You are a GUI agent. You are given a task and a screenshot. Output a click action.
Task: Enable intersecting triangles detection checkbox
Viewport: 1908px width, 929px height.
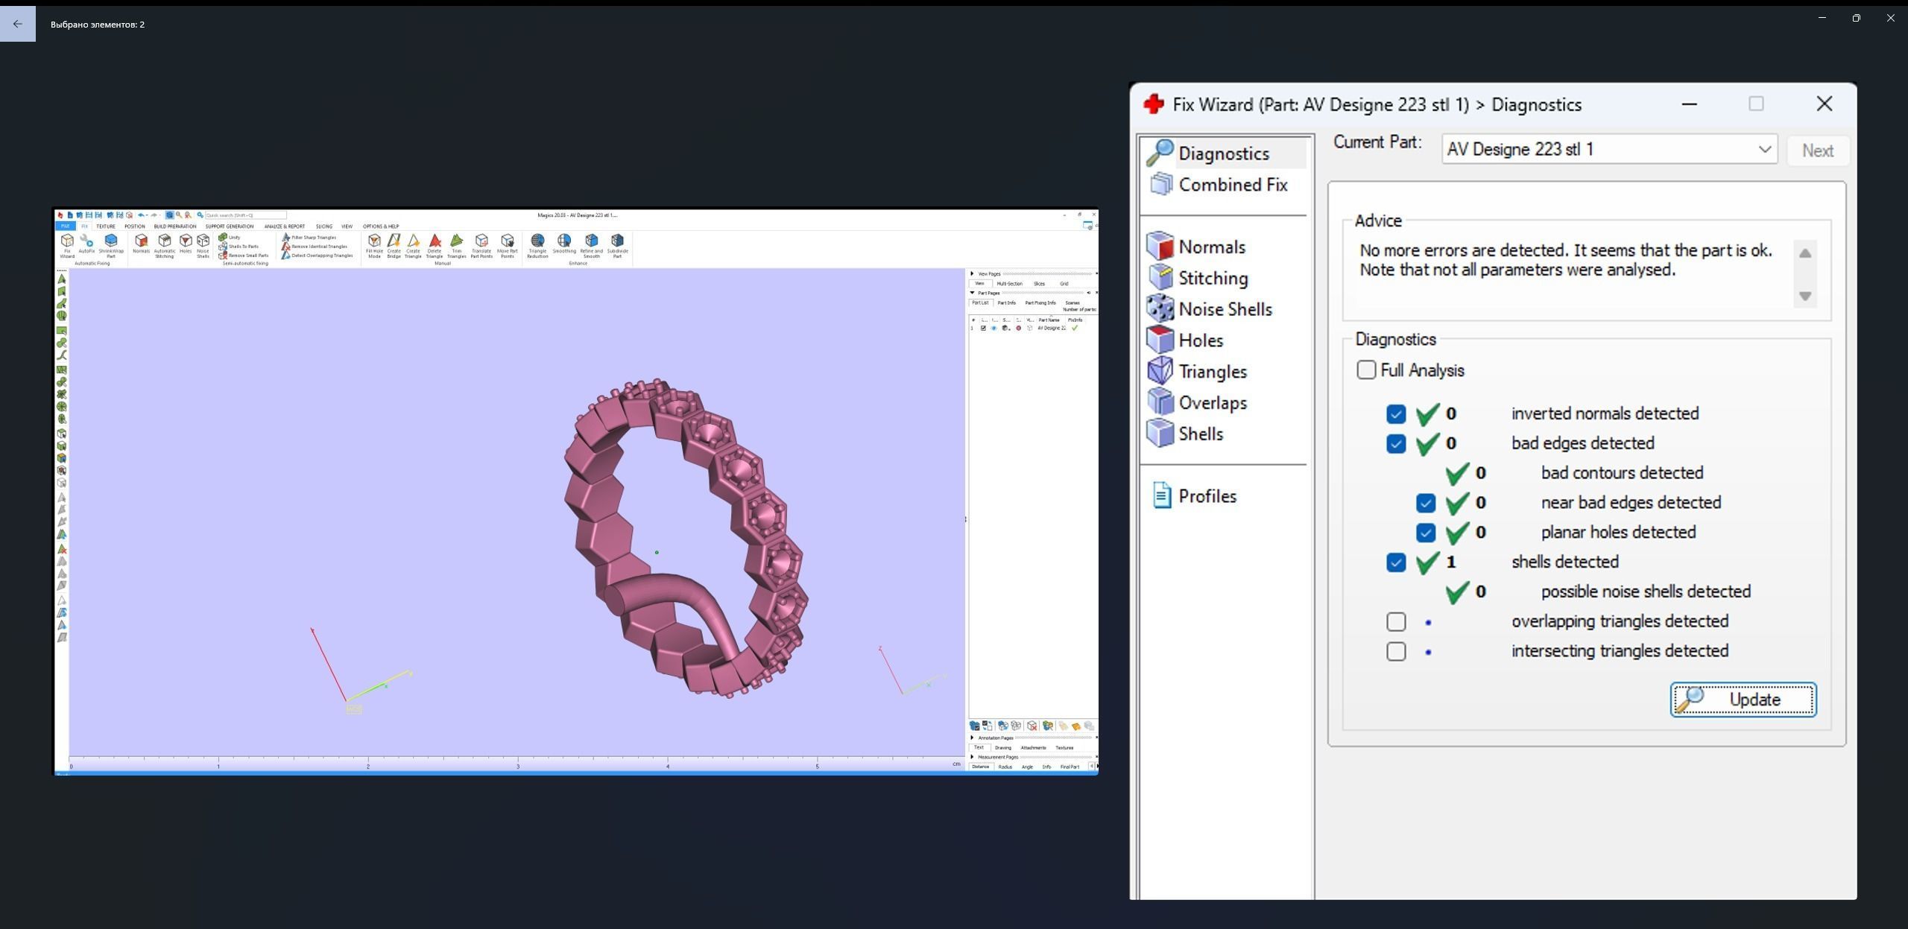click(x=1395, y=651)
